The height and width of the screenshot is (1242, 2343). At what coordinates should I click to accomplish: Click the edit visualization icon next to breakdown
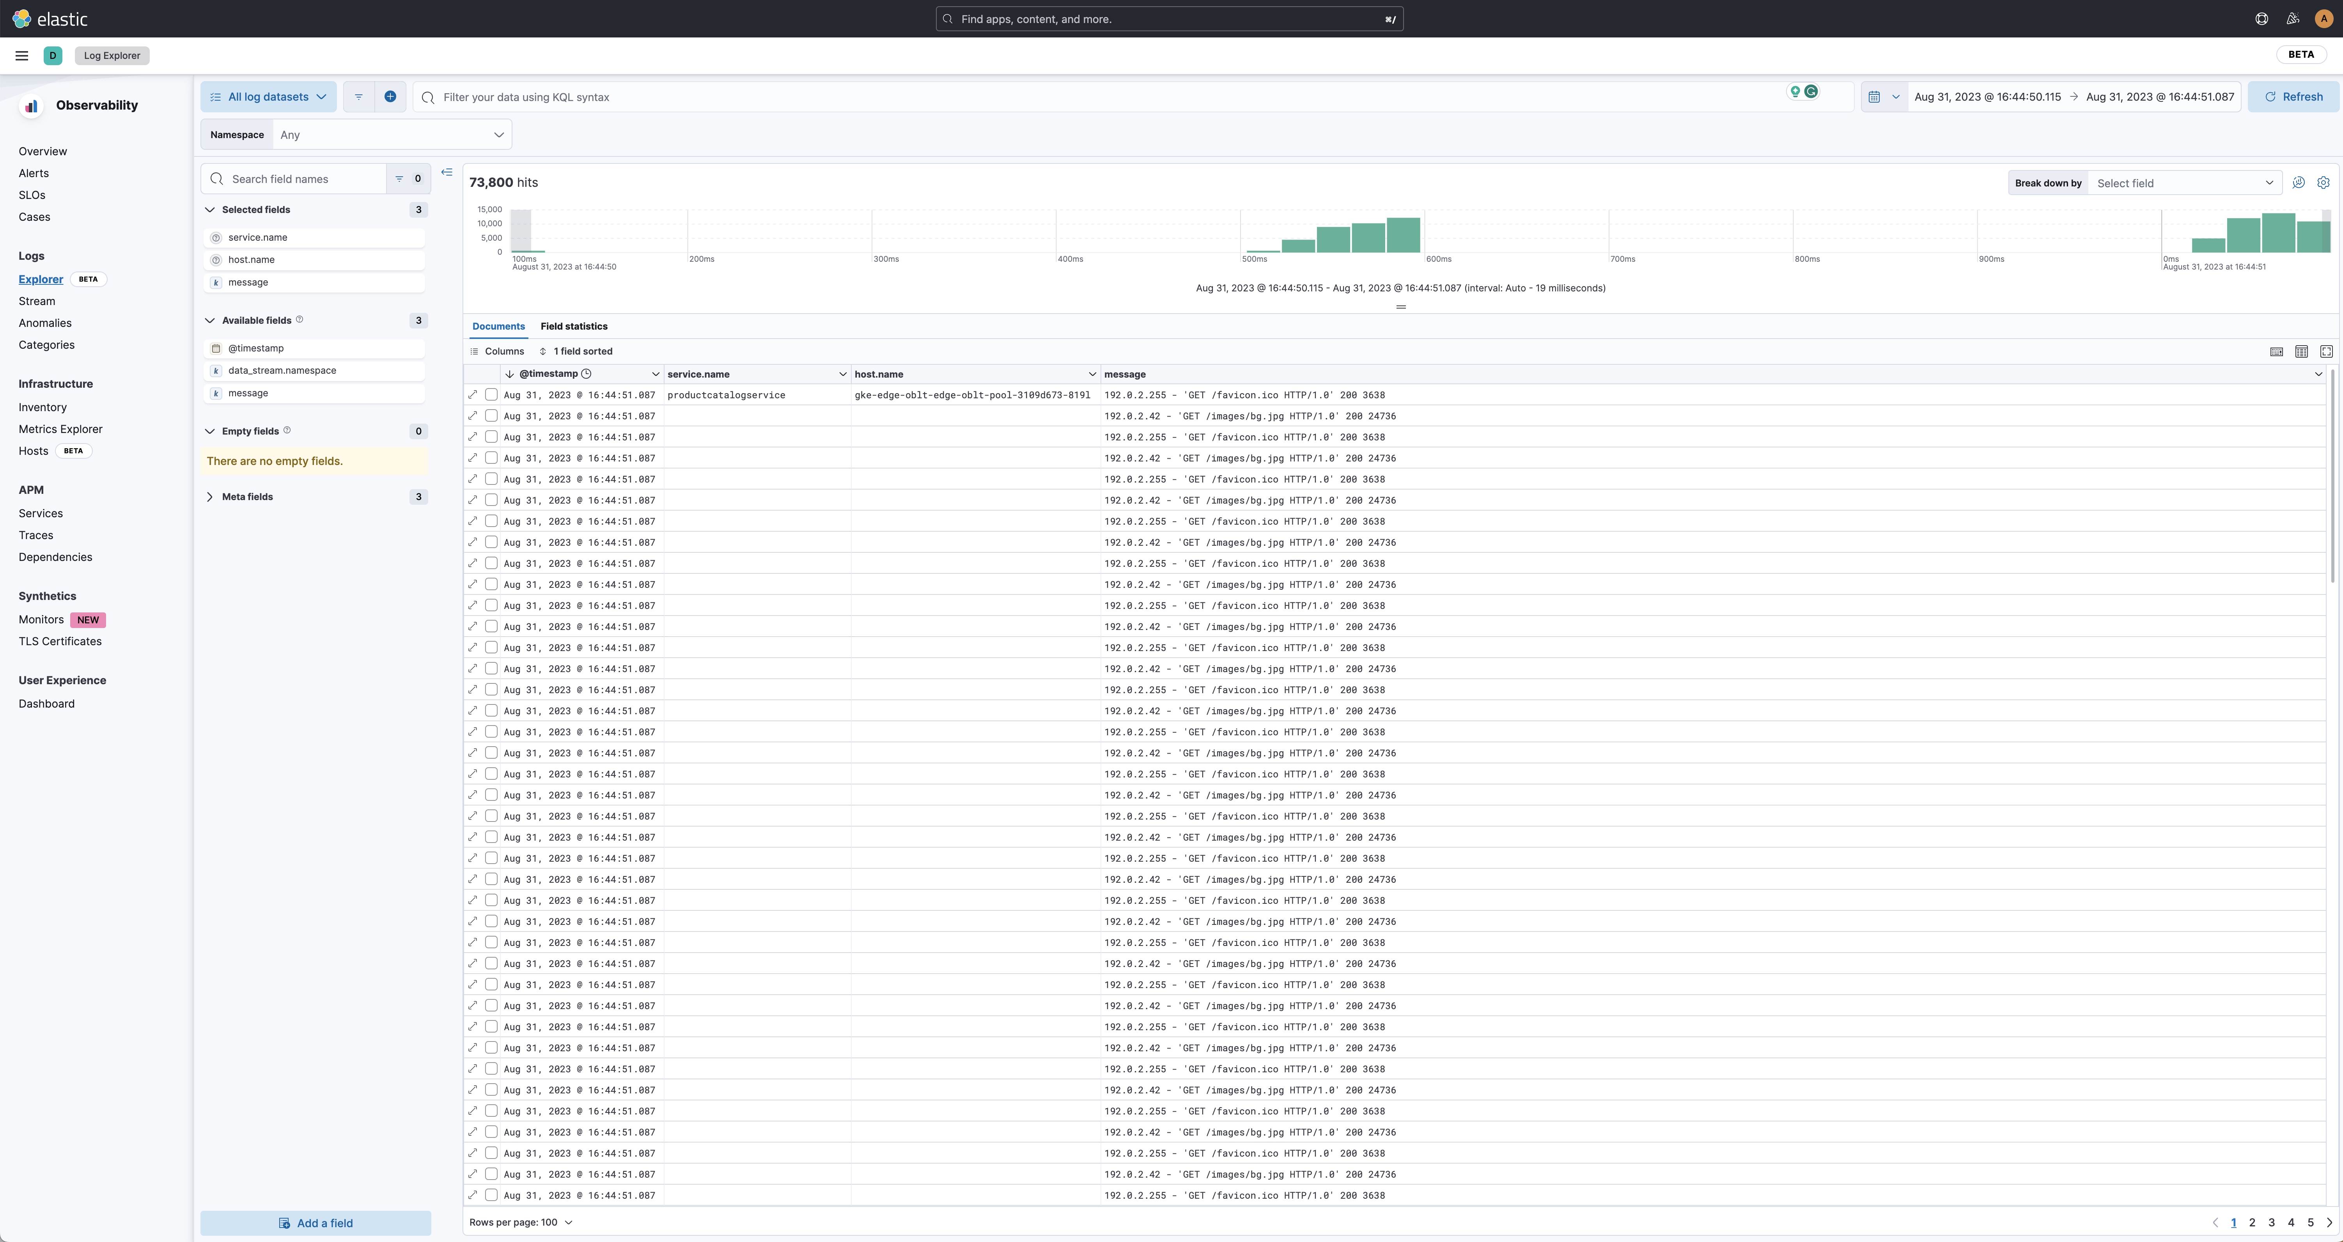[x=2299, y=183]
